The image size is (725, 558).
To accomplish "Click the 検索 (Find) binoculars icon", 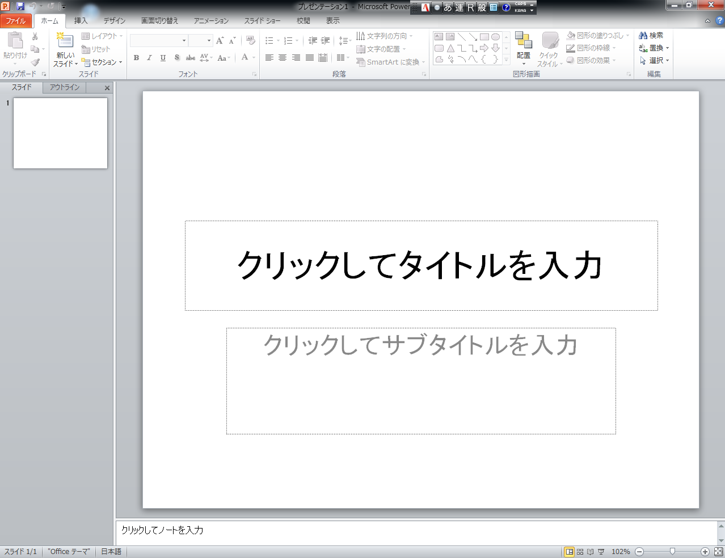I will click(643, 36).
